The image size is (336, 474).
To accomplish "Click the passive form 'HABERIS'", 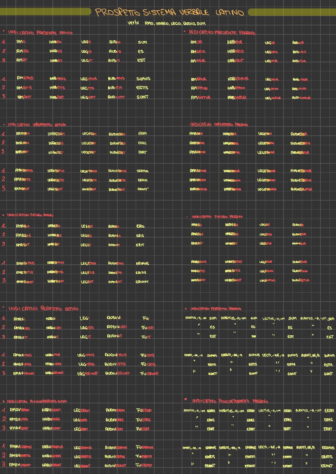I will [236, 51].
